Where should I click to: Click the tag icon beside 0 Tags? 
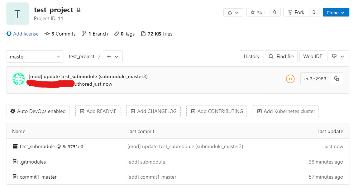point(116,34)
